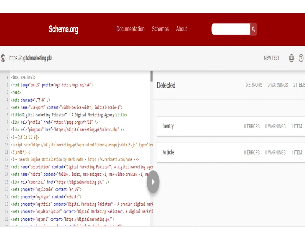Click the Rank Math comment code line

(x=75, y=159)
